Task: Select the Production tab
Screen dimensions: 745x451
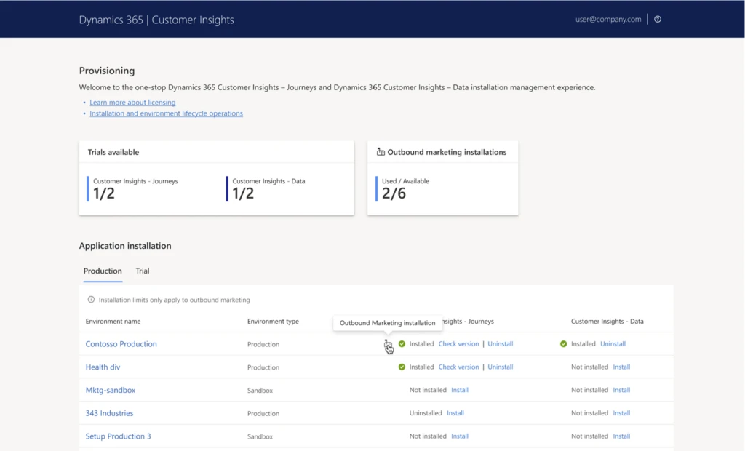Action: 103,271
